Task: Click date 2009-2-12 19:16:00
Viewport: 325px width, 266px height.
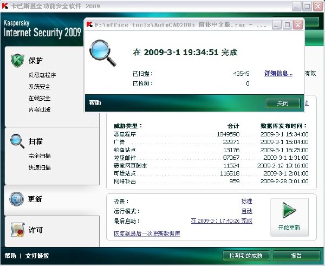Action: pyautogui.click(x=283, y=166)
